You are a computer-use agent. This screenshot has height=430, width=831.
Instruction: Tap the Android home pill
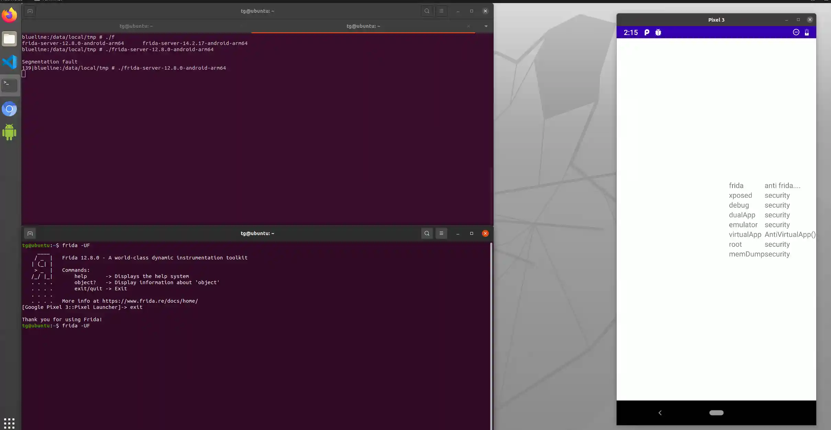coord(716,412)
